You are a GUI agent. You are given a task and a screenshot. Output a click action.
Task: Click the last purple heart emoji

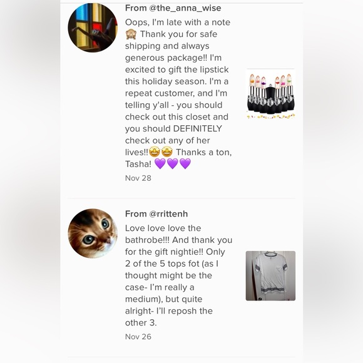tap(185, 164)
